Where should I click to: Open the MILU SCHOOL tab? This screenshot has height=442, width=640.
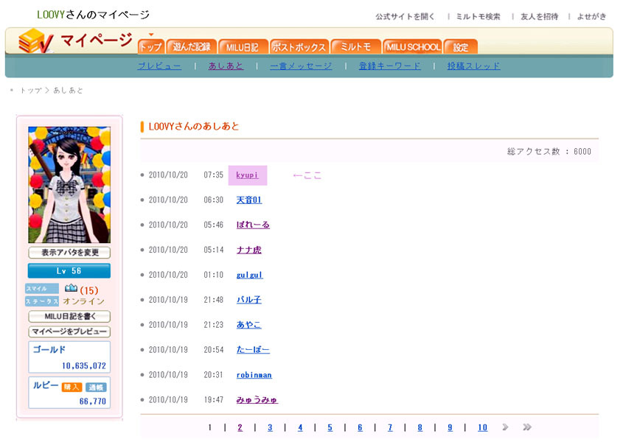(412, 47)
